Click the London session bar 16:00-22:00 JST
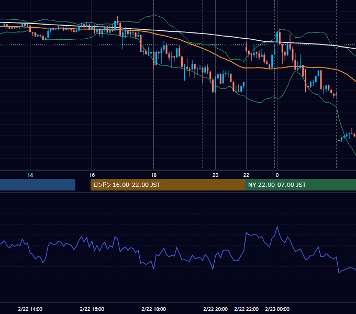This screenshot has height=314, width=356. click(168, 185)
